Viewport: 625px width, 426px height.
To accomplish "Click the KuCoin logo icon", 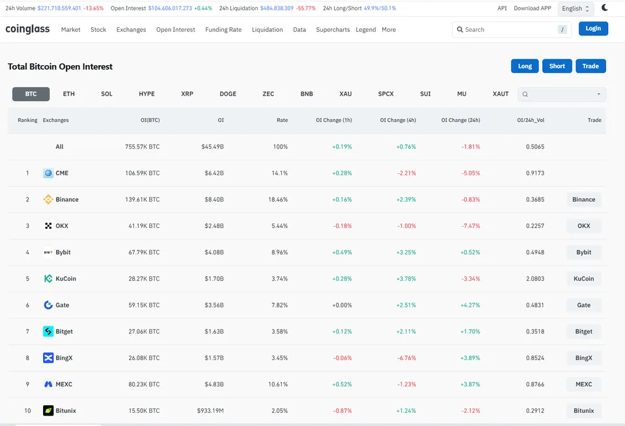I will pos(48,278).
